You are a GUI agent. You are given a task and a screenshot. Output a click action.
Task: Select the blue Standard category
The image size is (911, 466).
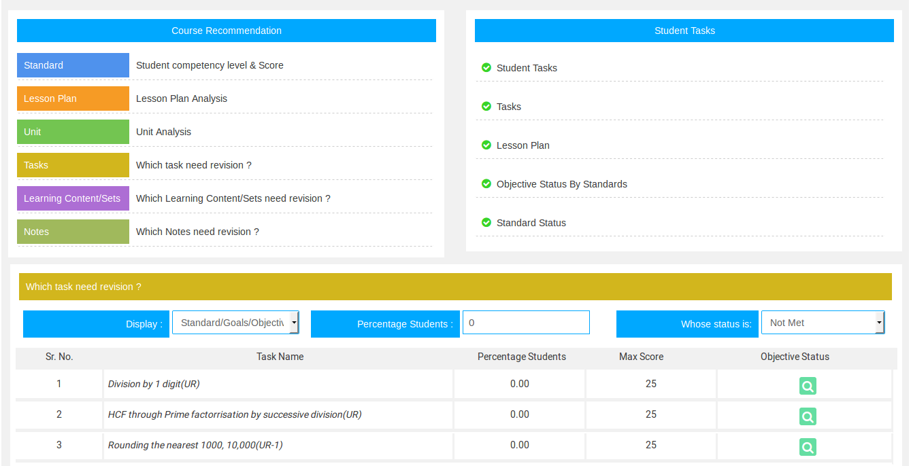coord(73,65)
